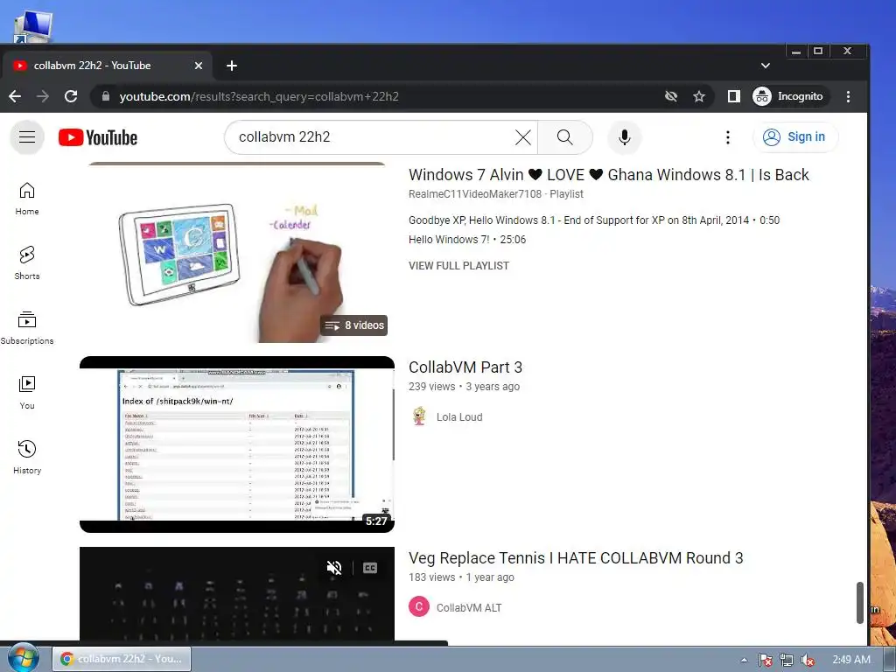Show hidden tray icons arrow

pos(744,660)
